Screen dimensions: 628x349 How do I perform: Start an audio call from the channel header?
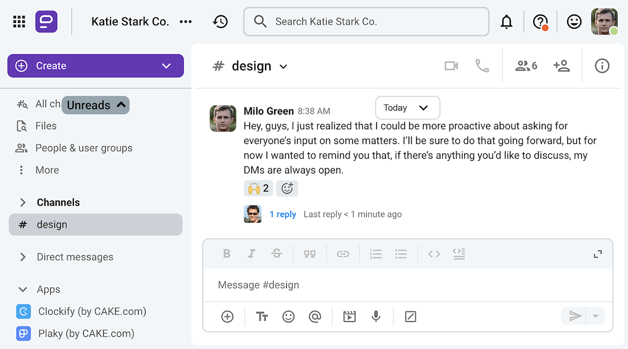tap(482, 66)
